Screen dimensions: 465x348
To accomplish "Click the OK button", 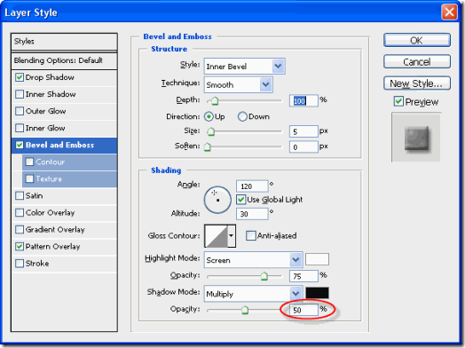I will pyautogui.click(x=417, y=40).
